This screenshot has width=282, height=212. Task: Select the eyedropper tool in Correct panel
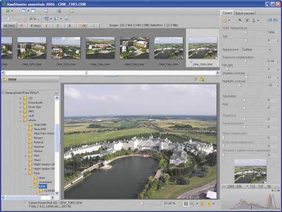[240, 20]
